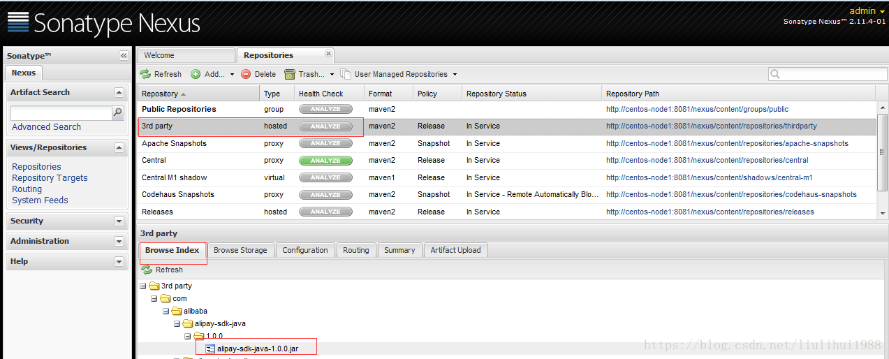Click ANALYZE button for 3rd party

pos(325,126)
